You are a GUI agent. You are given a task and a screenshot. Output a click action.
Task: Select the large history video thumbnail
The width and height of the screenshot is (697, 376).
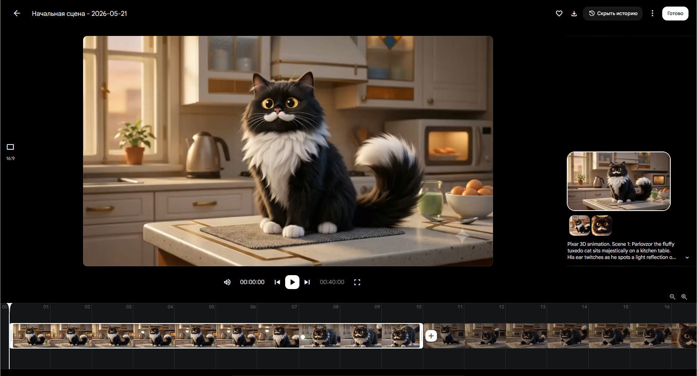coord(619,181)
